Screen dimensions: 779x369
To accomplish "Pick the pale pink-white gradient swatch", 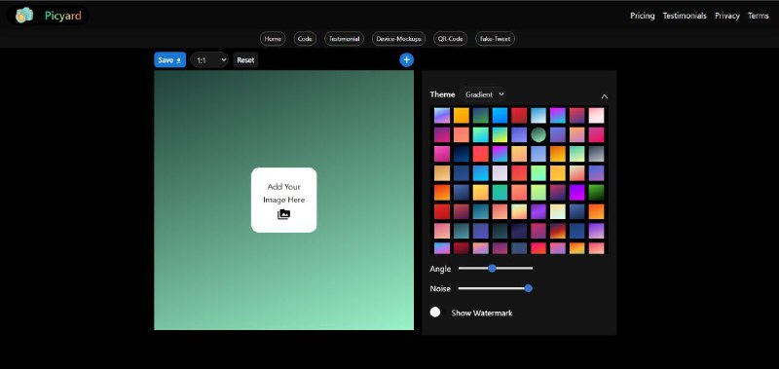I will pyautogui.click(x=596, y=115).
